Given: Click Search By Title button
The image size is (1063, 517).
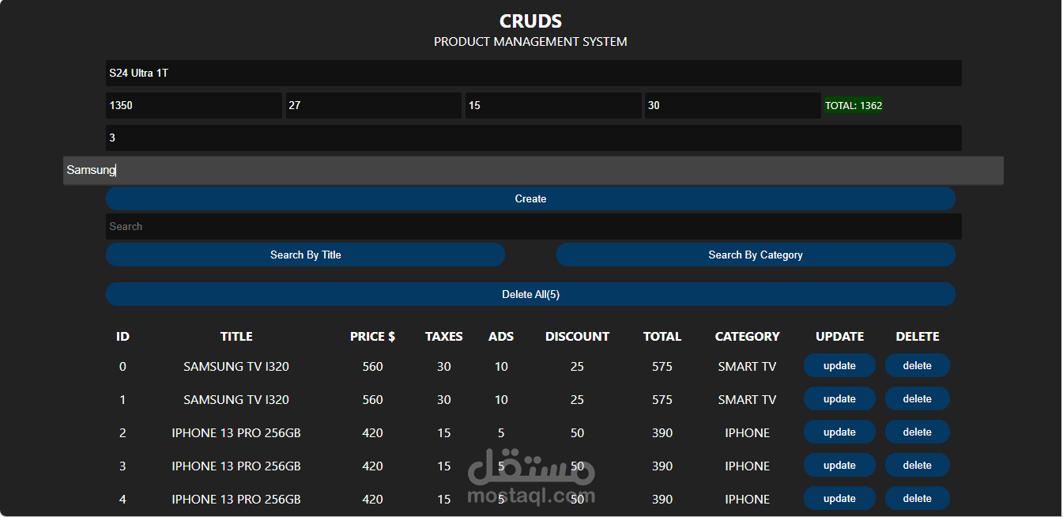Looking at the screenshot, I should coord(305,255).
